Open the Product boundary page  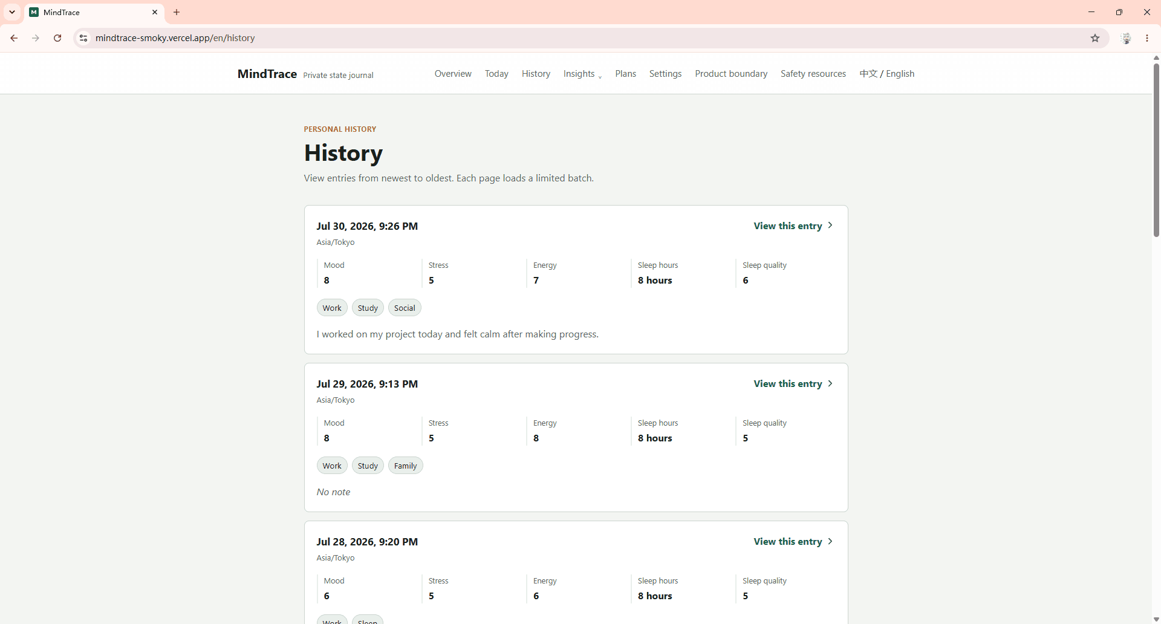(x=731, y=74)
